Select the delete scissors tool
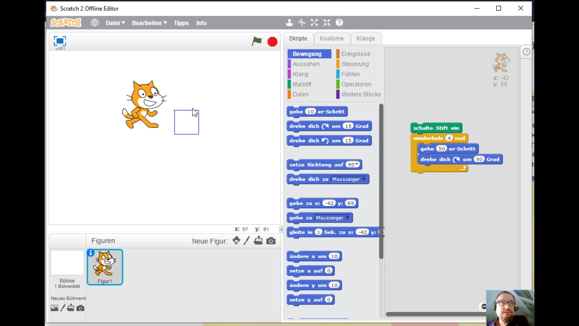579x326 pixels. tap(302, 22)
